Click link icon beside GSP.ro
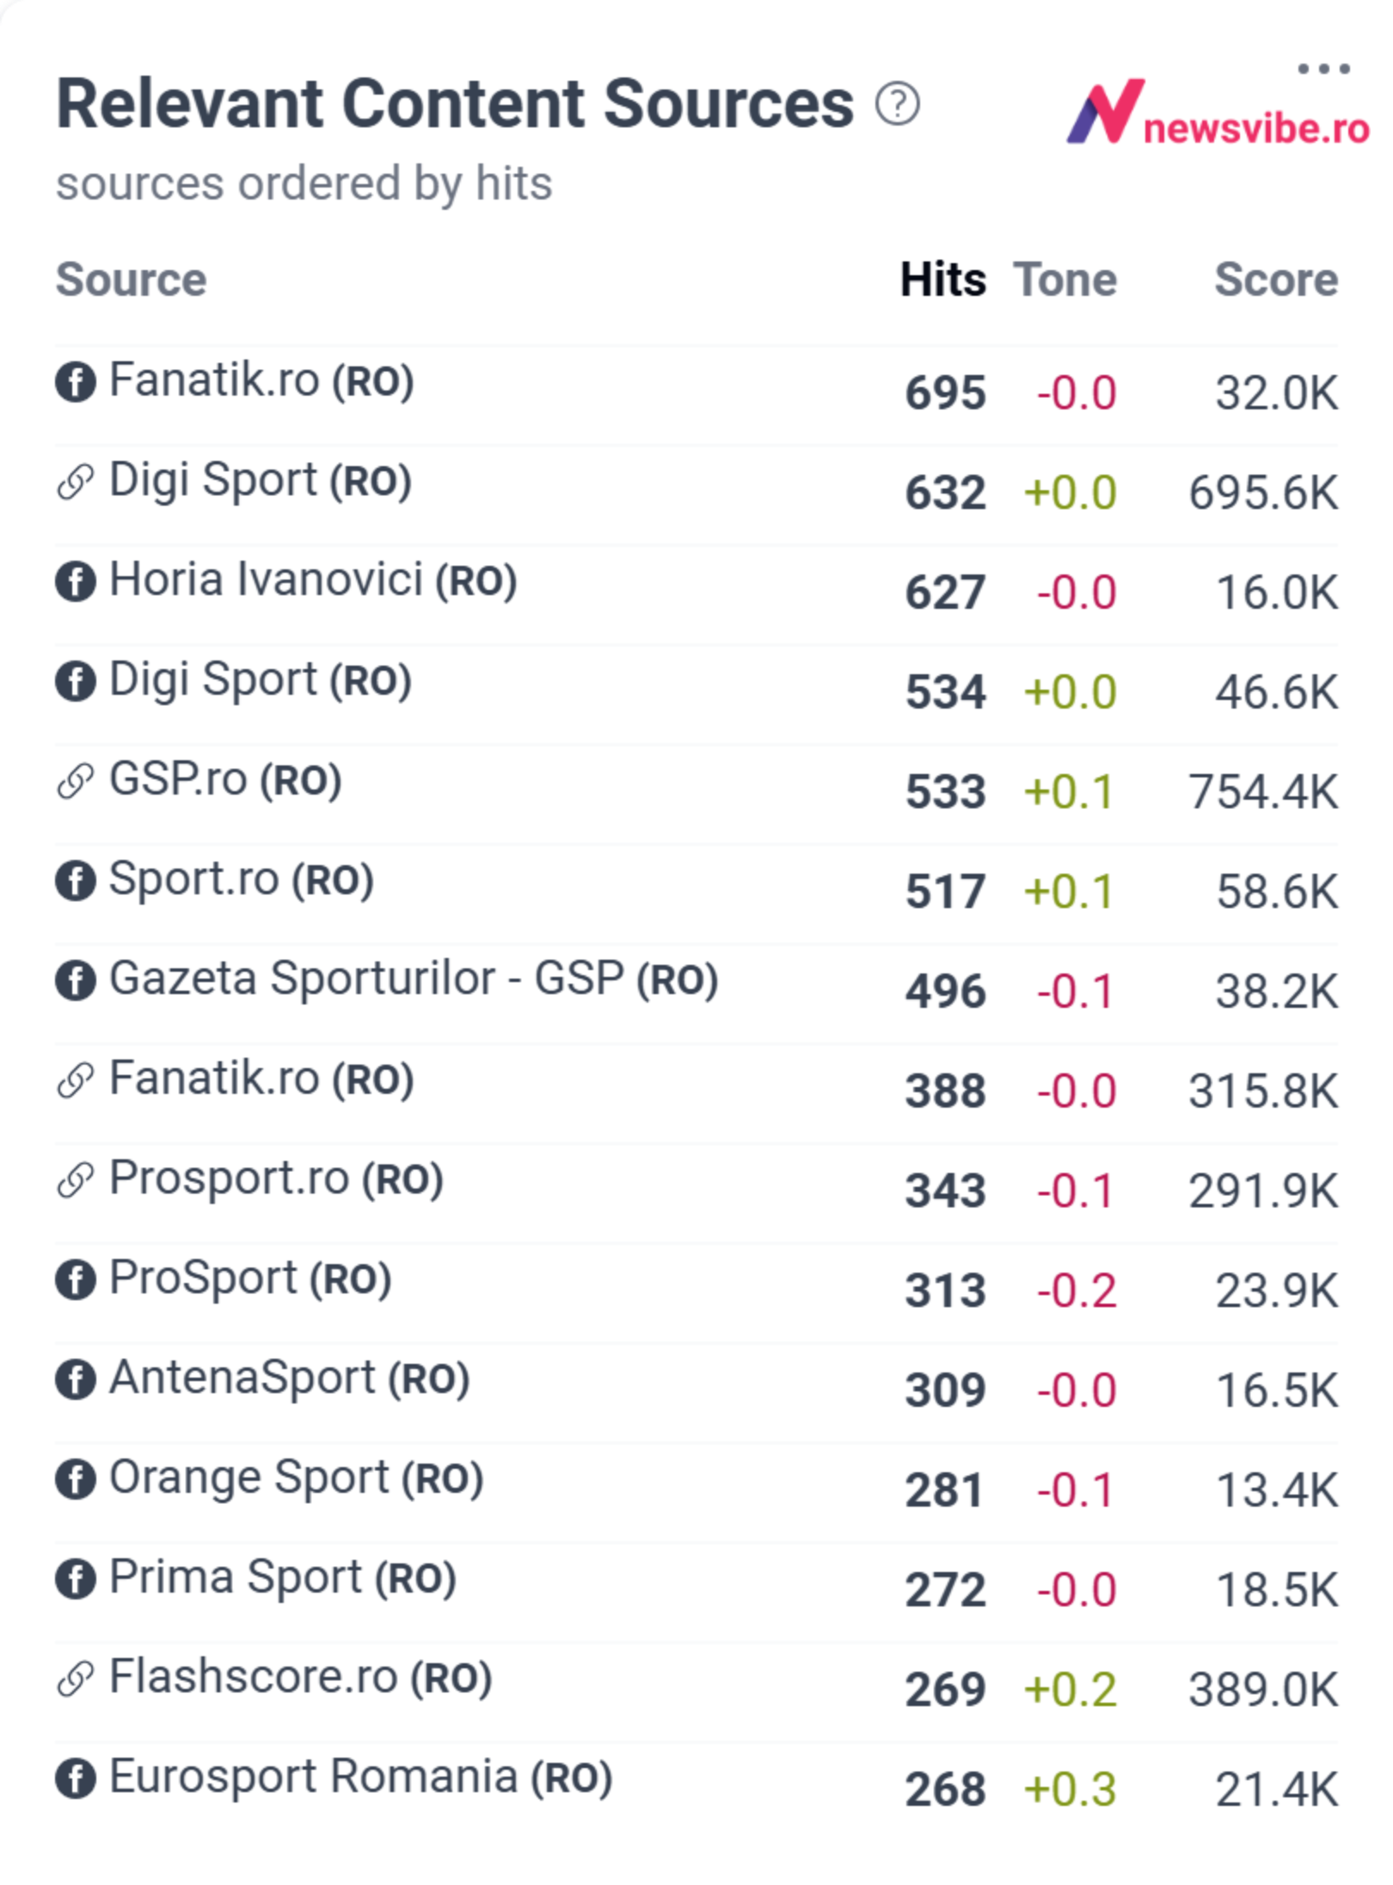This screenshot has height=1885, width=1393. point(76,781)
